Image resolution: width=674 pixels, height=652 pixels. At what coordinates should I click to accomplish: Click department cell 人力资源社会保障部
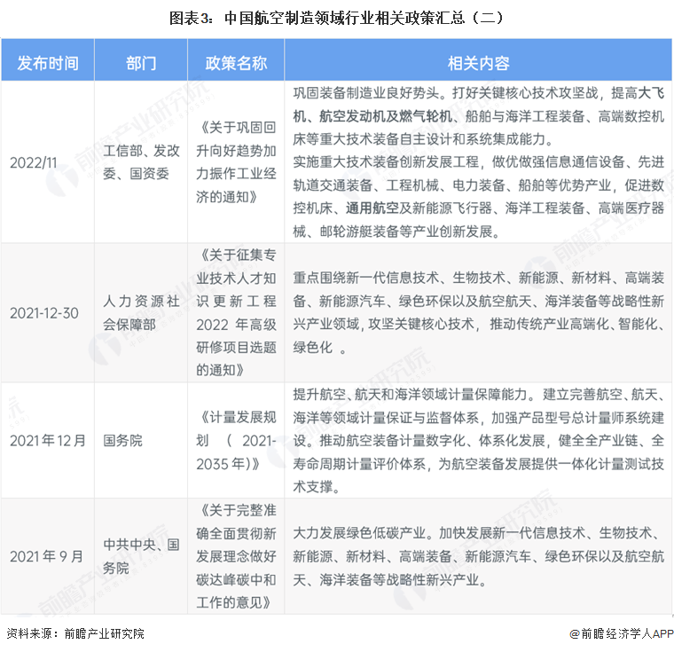141,312
